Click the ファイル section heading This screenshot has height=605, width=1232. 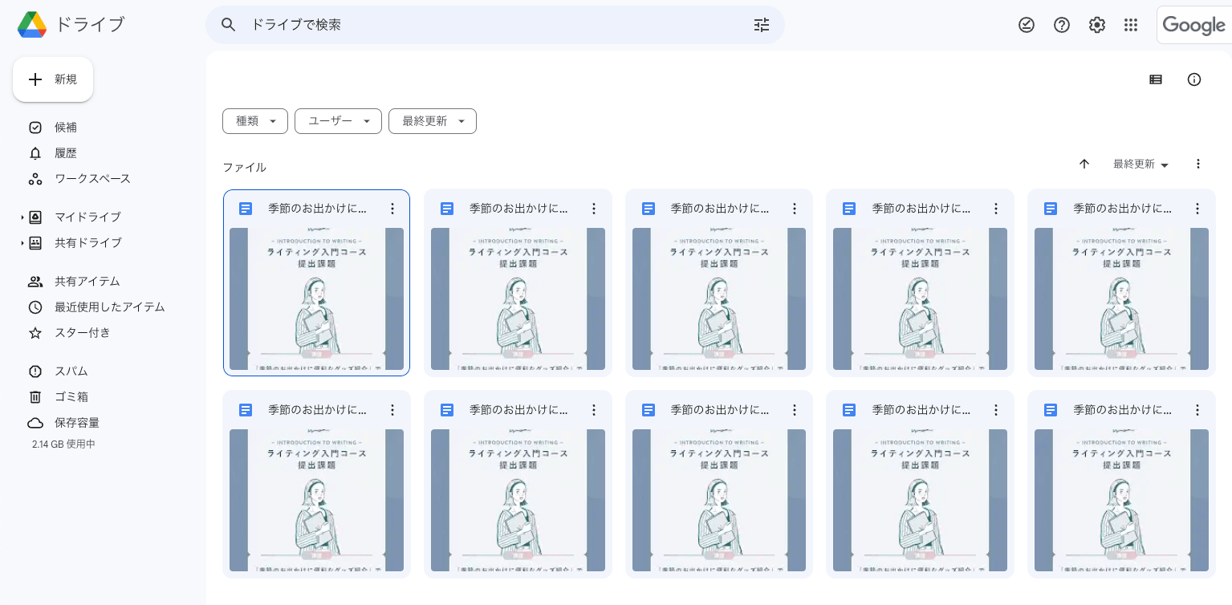pyautogui.click(x=244, y=168)
